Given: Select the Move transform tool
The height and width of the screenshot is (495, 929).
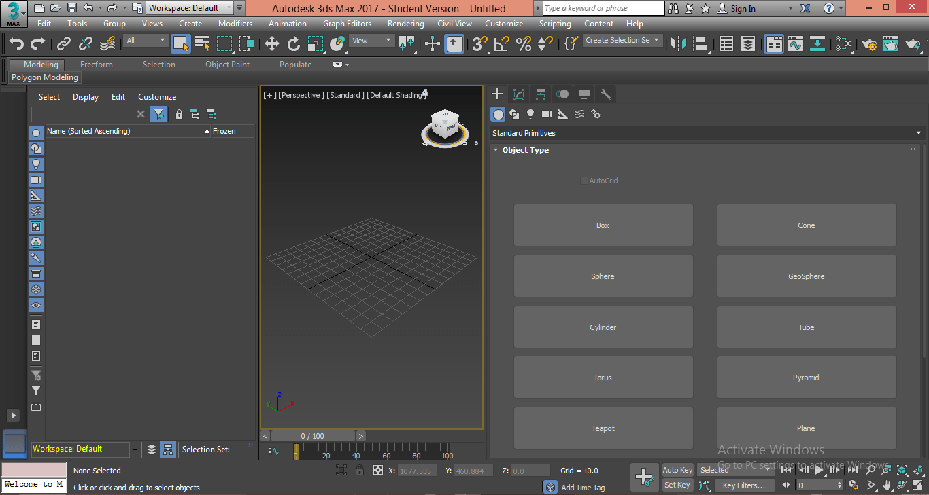Looking at the screenshot, I should [x=272, y=44].
